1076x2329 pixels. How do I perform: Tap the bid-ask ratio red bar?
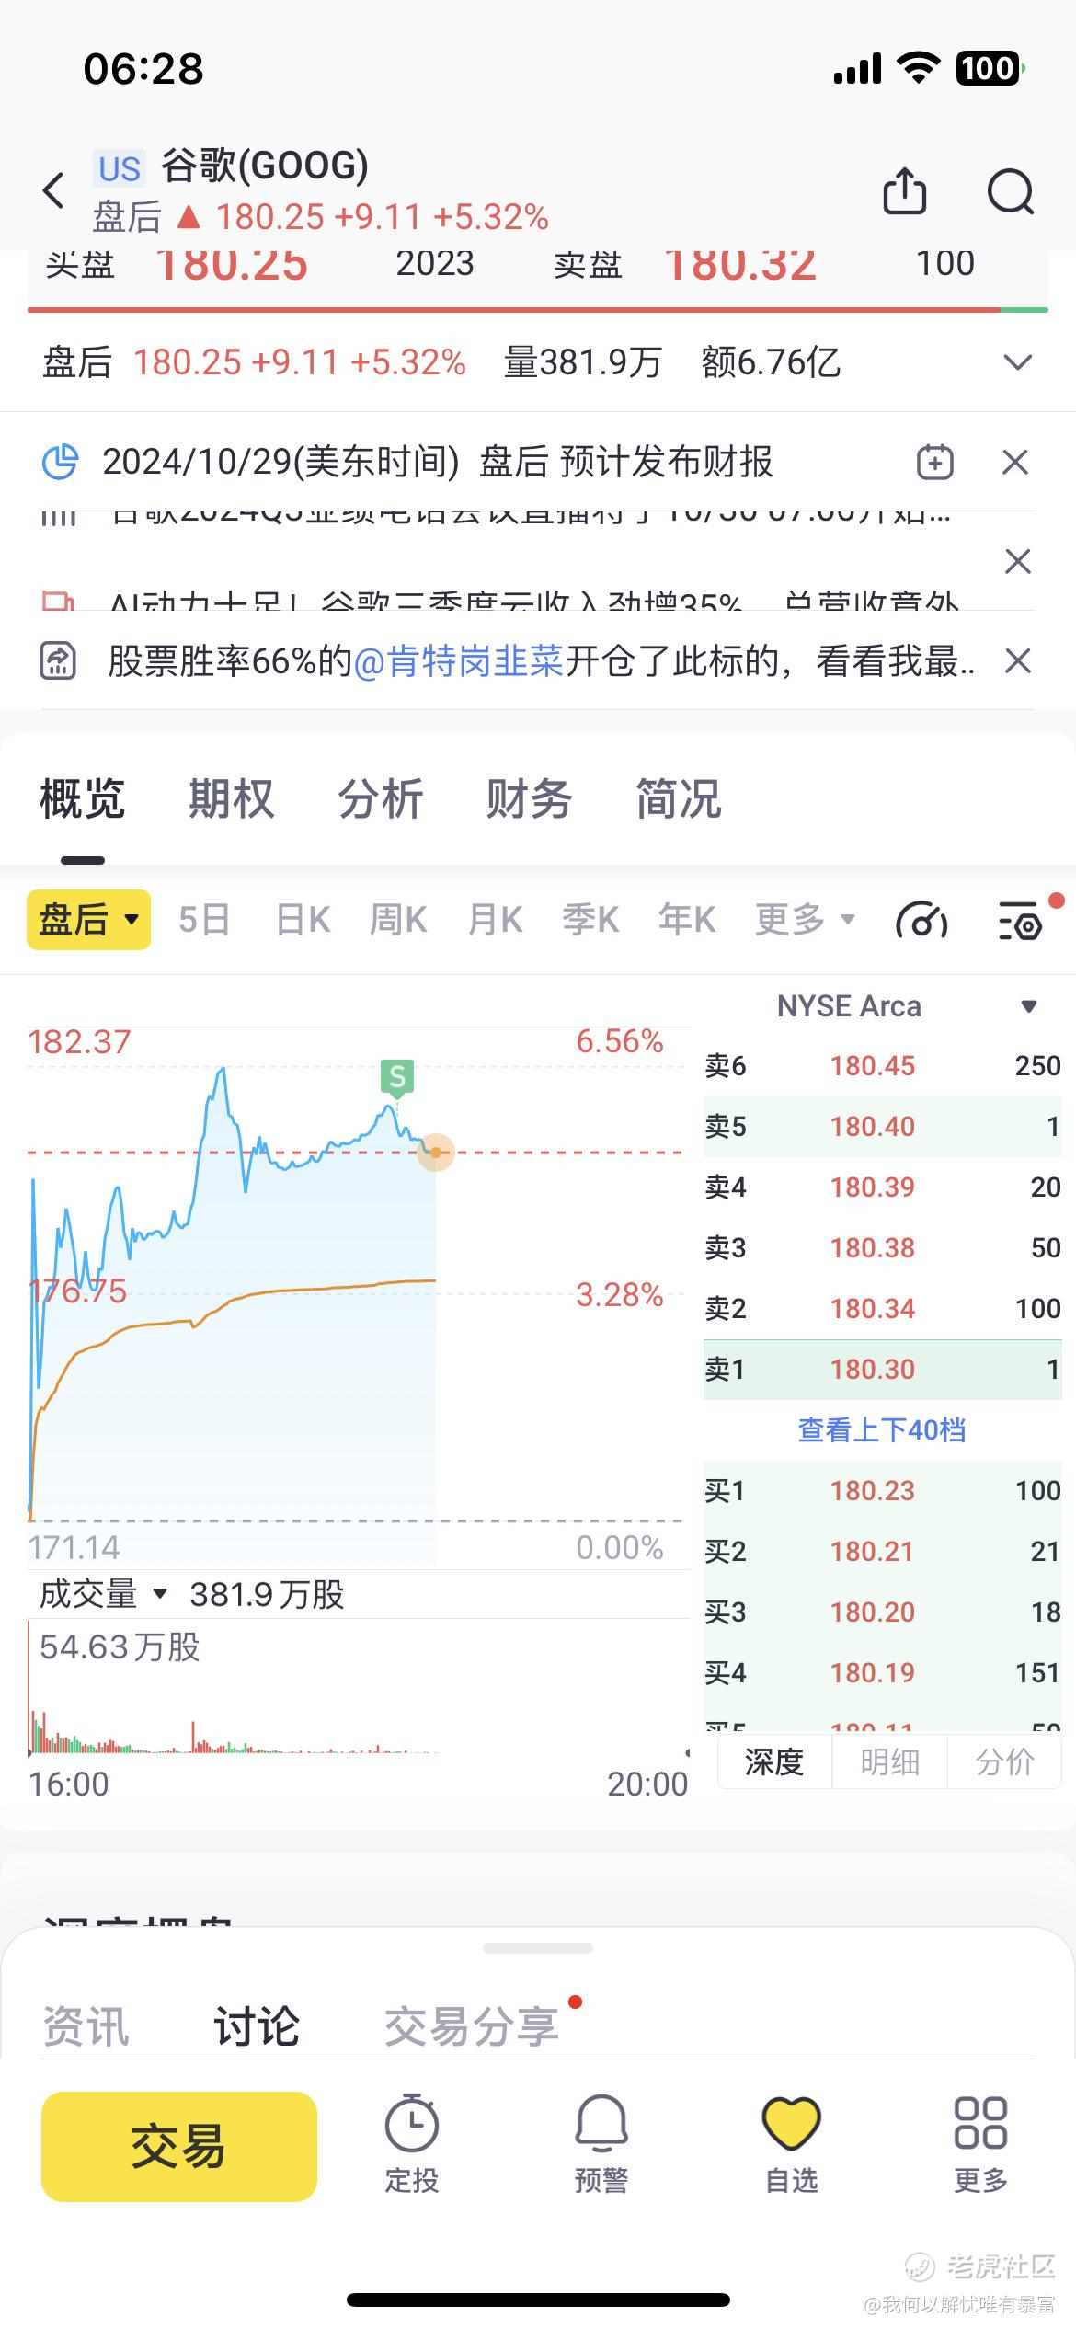514,310
